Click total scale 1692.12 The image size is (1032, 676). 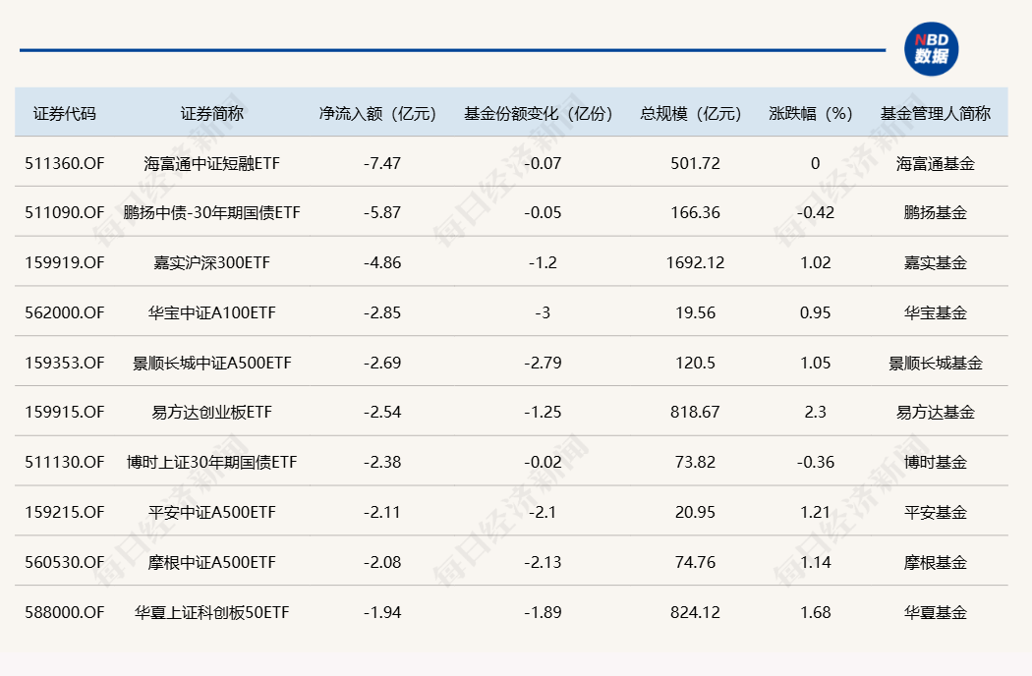point(695,262)
